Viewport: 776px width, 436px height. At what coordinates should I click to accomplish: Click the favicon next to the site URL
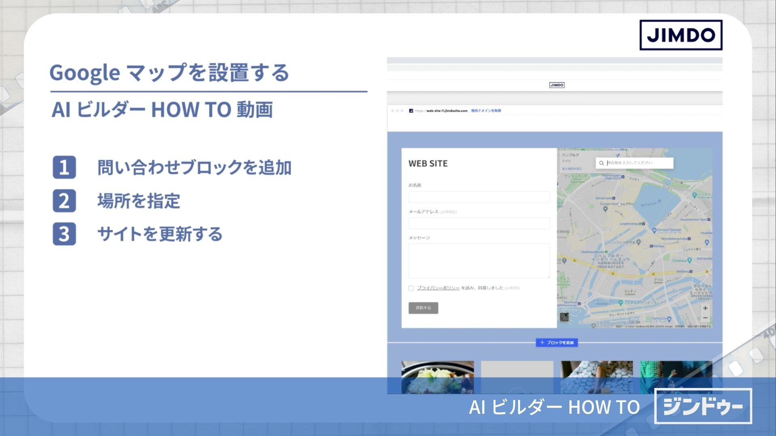[411, 111]
